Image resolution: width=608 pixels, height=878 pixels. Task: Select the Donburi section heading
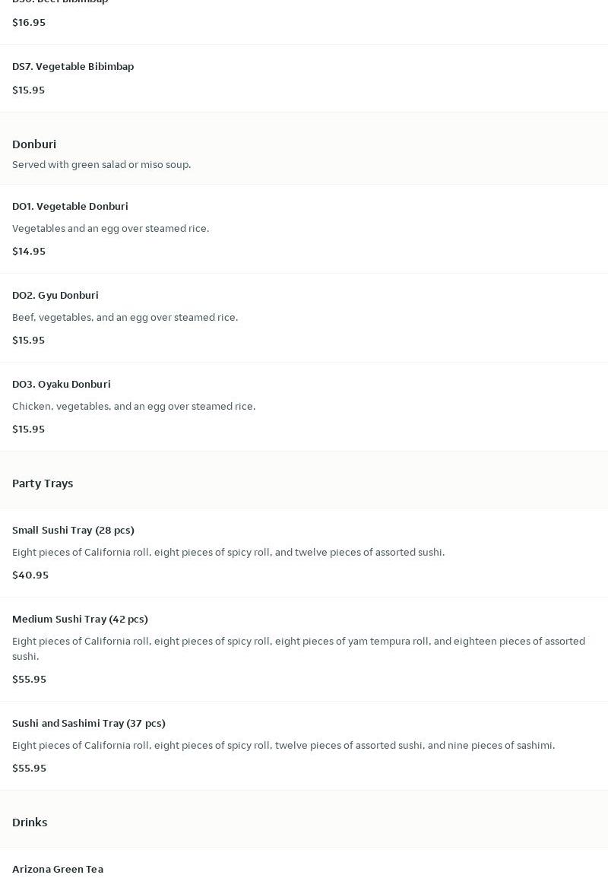34,144
